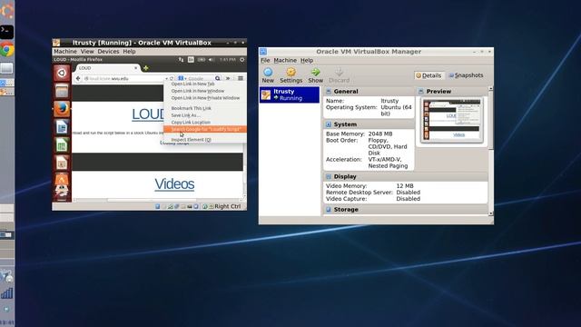This screenshot has width=581, height=327.
Task: Click Firefox icon in guest launcher
Action: pos(62,109)
